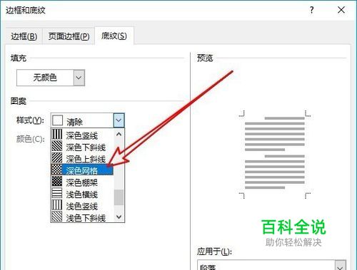
Task: Click the 深色网格 pattern swatch icon
Action: coord(57,170)
